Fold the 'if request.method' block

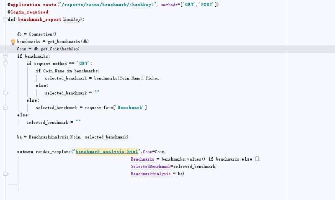(5, 64)
